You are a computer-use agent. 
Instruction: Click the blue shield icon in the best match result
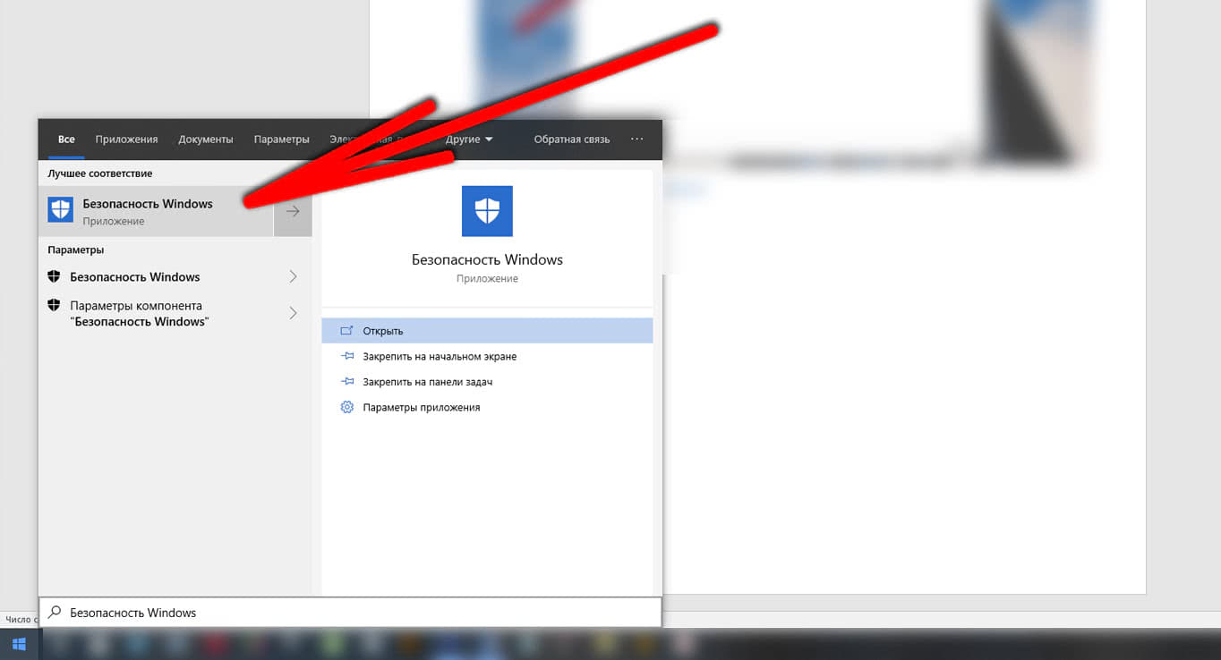pyautogui.click(x=60, y=211)
